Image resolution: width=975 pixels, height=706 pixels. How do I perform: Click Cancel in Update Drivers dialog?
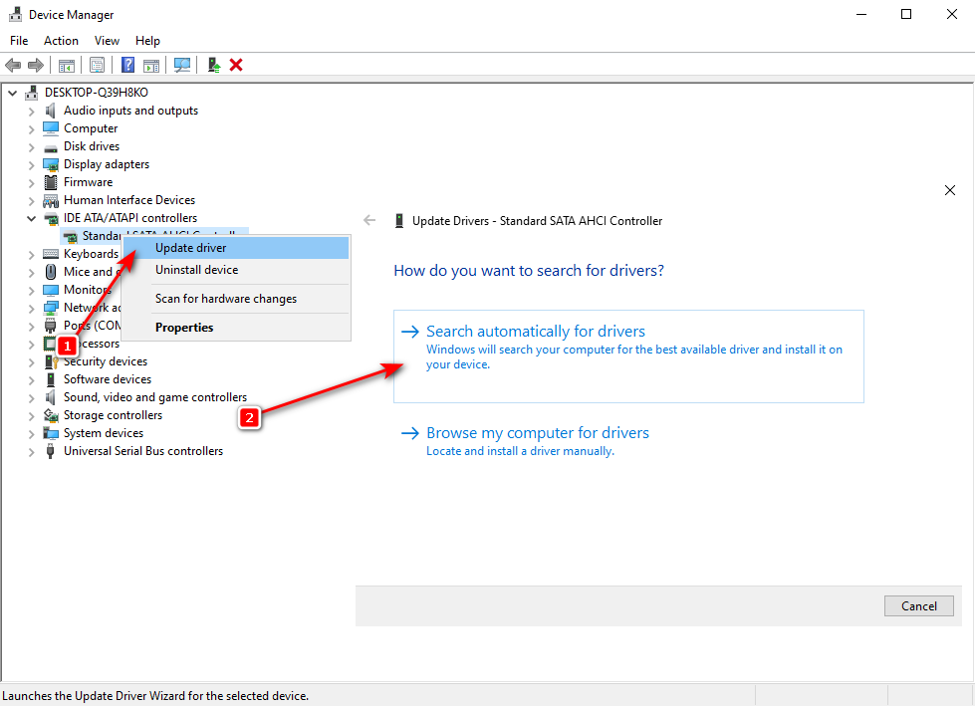[x=919, y=606]
